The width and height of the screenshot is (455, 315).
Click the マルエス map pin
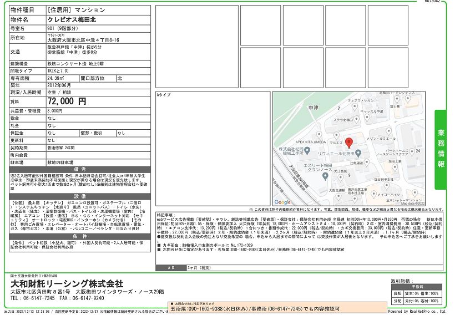336,136
